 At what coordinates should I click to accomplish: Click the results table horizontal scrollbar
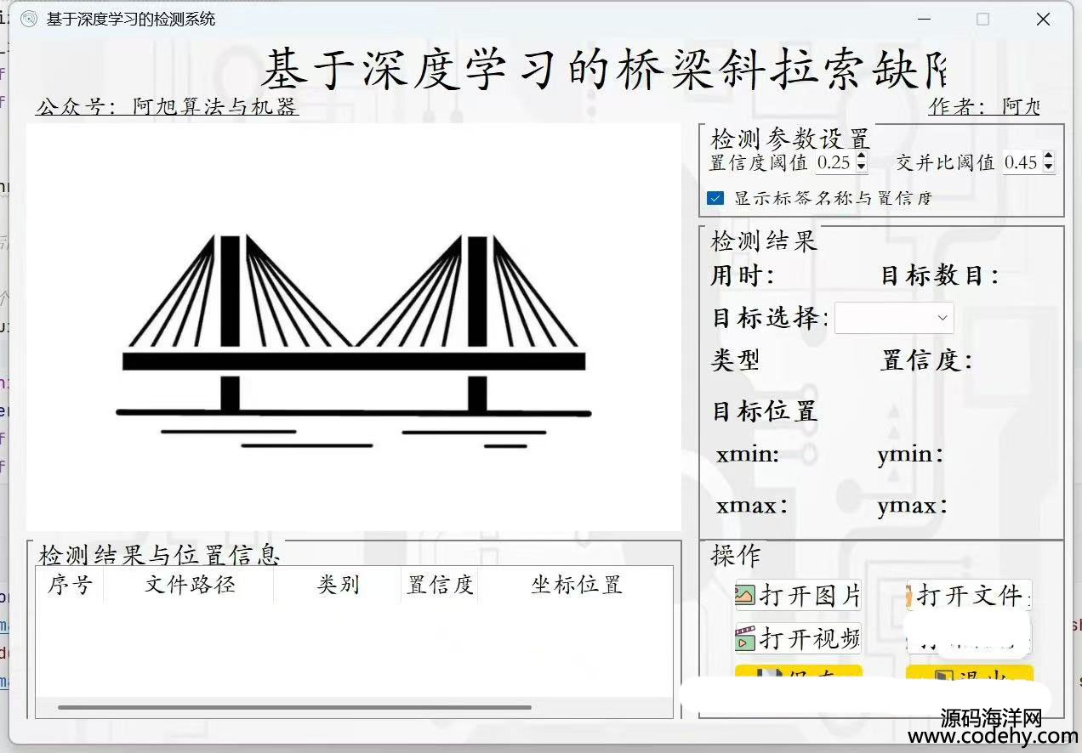tap(294, 707)
